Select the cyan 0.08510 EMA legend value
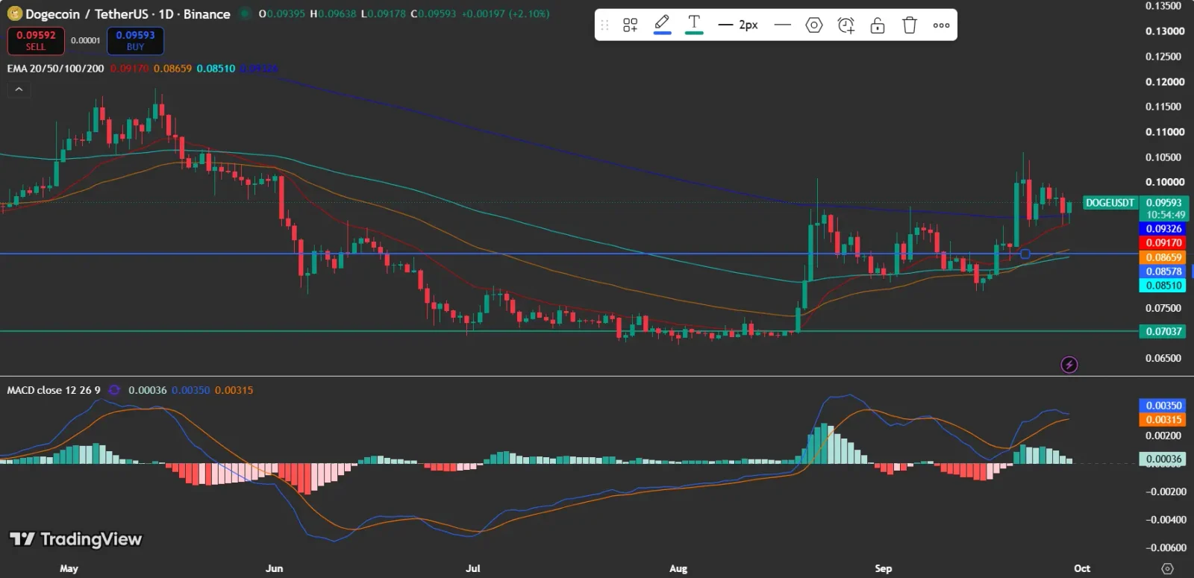This screenshot has height=578, width=1194. pos(216,69)
